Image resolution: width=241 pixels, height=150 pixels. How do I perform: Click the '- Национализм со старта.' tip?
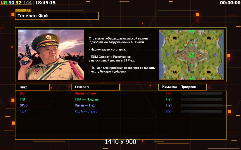coord(107,49)
